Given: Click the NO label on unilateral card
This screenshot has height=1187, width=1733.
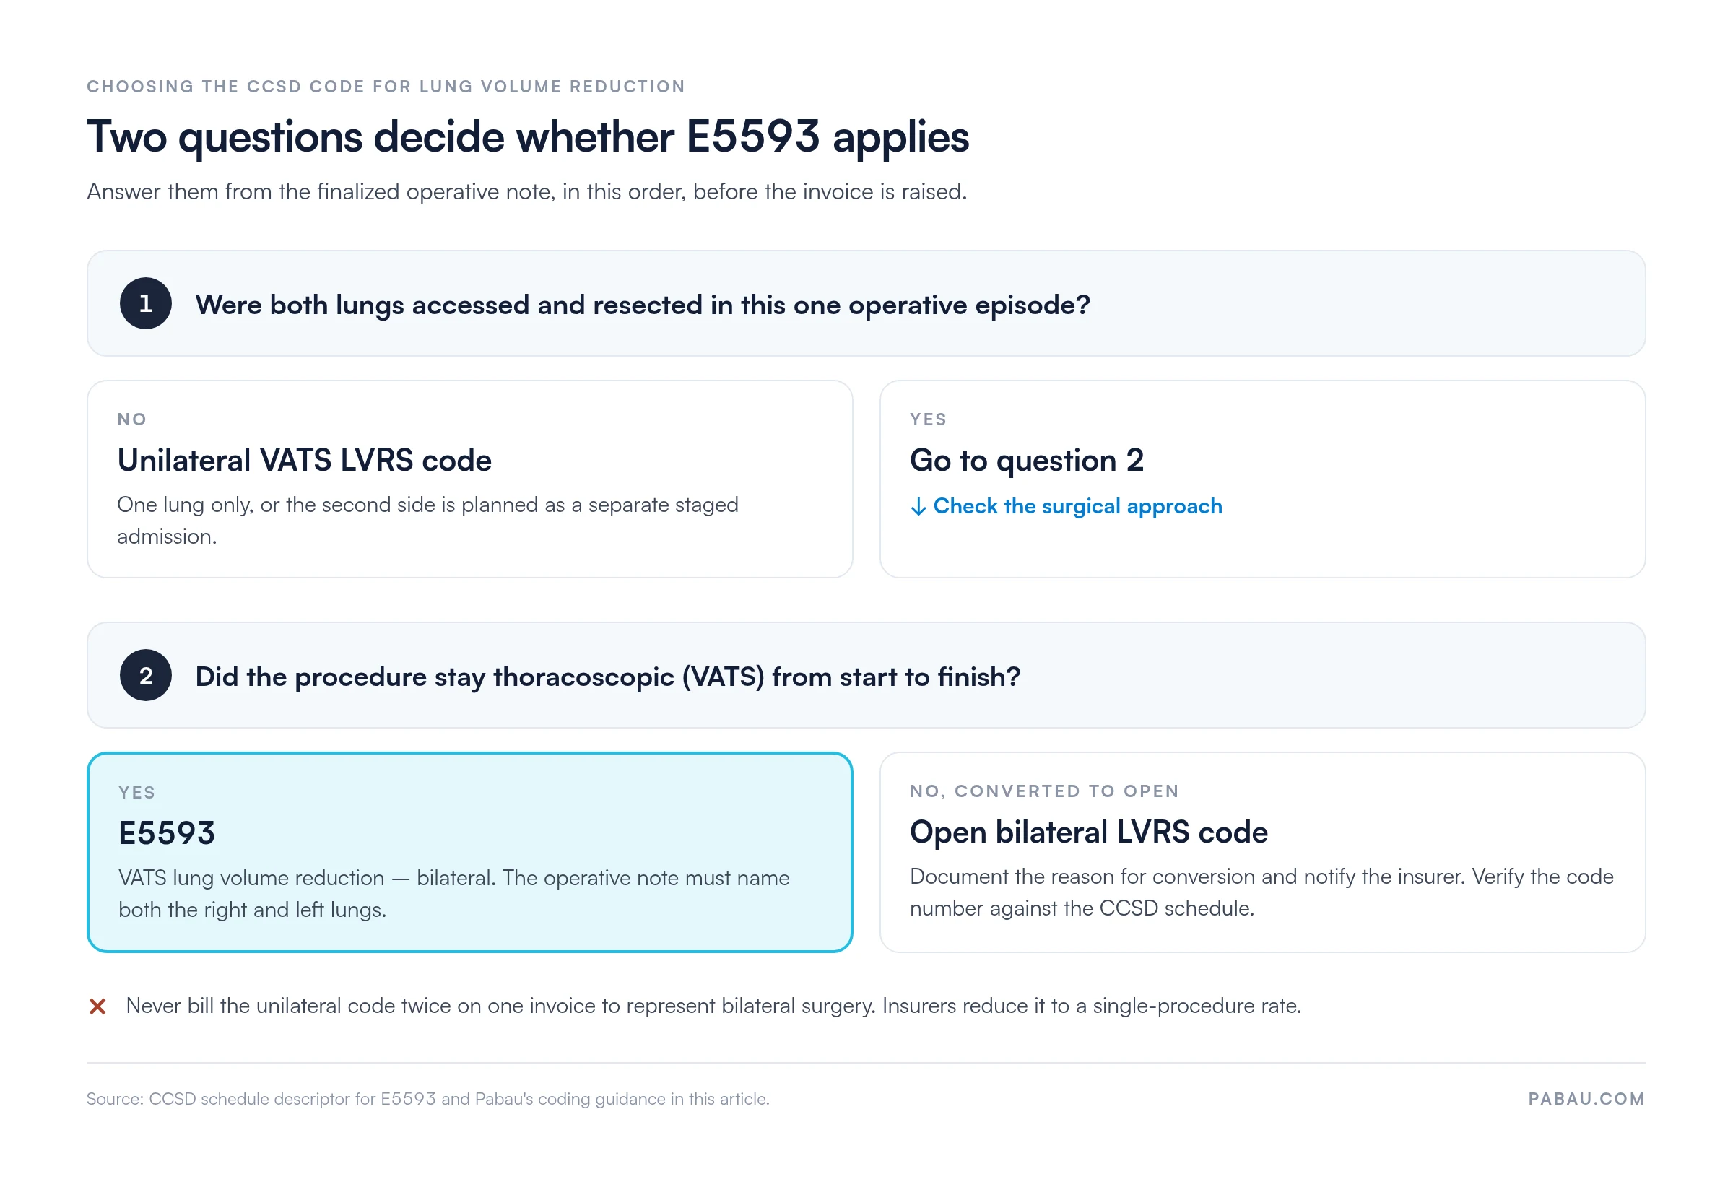Looking at the screenshot, I should (132, 419).
